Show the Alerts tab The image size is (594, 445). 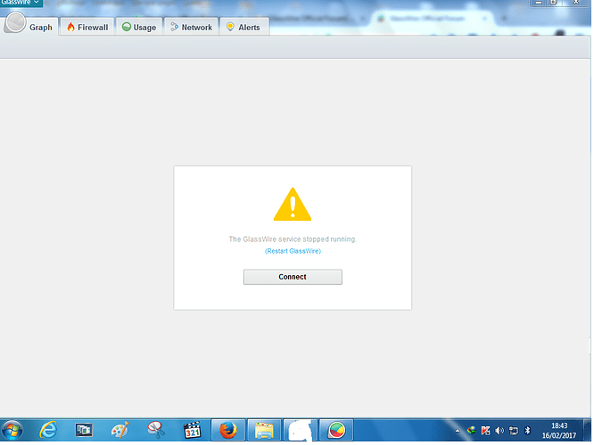[243, 28]
